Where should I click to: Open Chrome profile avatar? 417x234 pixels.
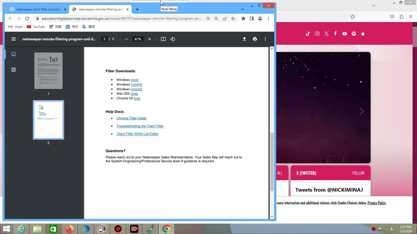[260, 18]
